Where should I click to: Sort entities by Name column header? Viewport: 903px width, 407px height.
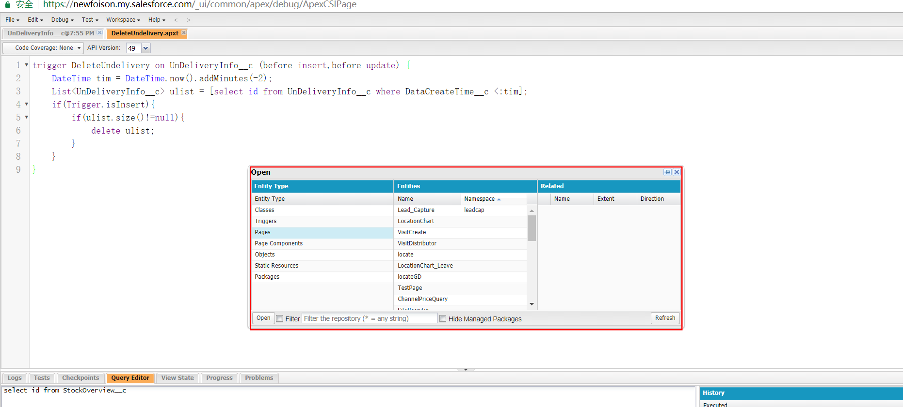pyautogui.click(x=427, y=199)
